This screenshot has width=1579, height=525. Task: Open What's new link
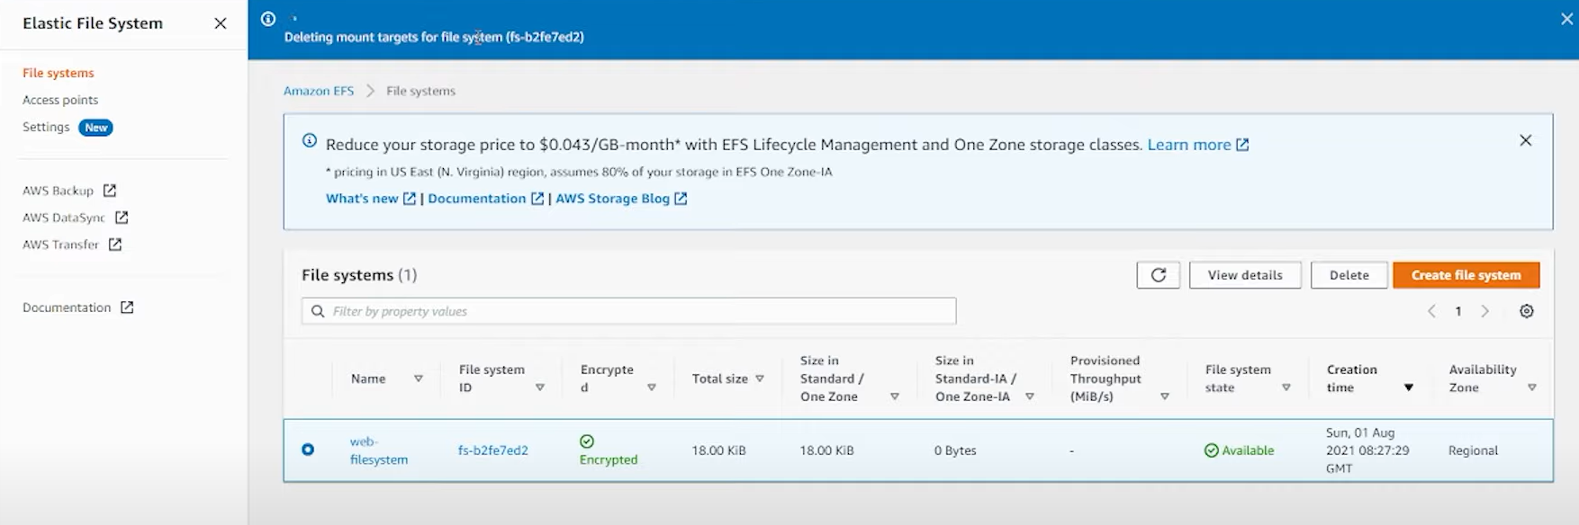(x=371, y=199)
